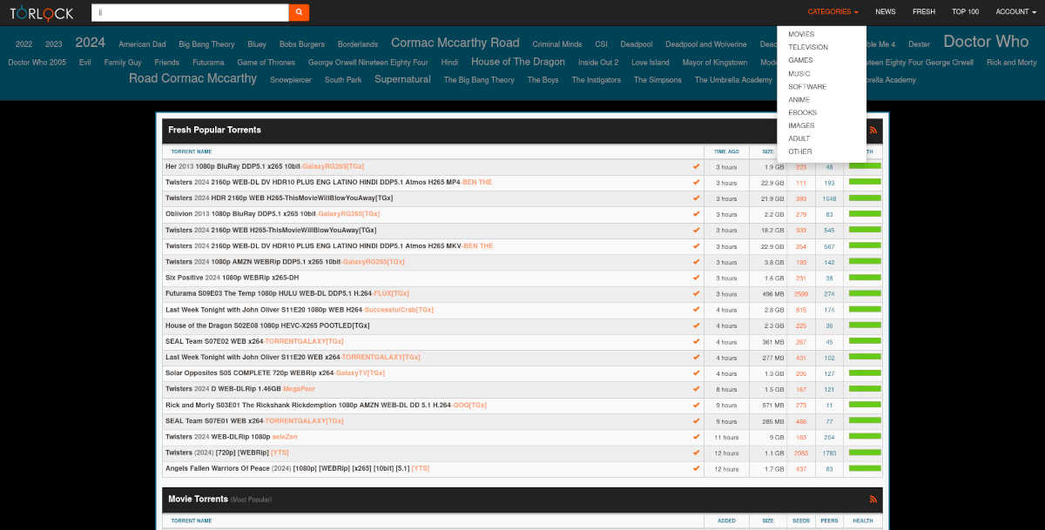The image size is (1045, 530).
Task: Sort by the Time Ago column header
Action: coord(726,151)
